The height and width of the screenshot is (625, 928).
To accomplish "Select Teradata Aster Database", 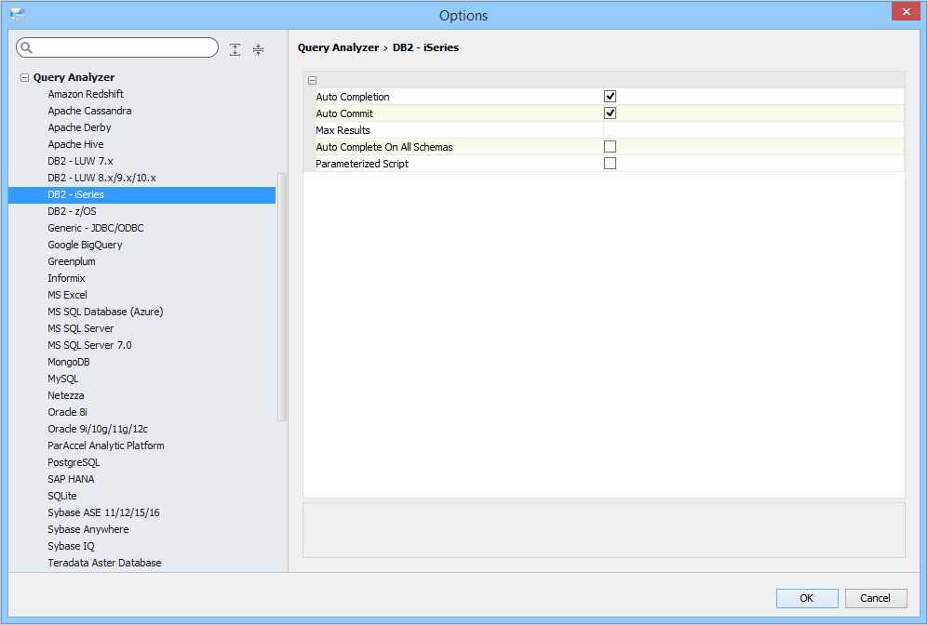I will pyautogui.click(x=104, y=563).
